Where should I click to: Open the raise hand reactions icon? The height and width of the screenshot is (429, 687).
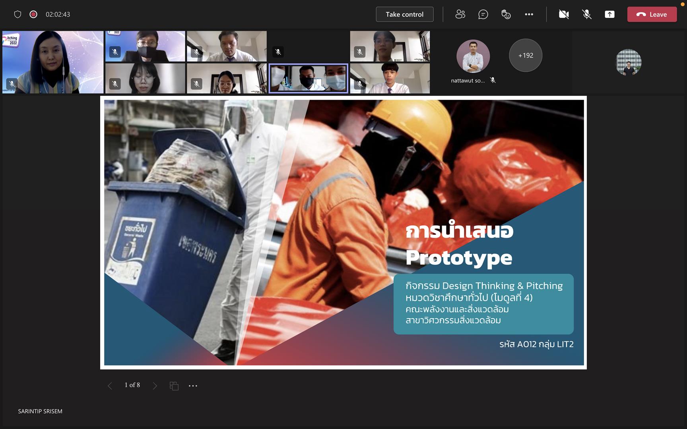pos(506,14)
